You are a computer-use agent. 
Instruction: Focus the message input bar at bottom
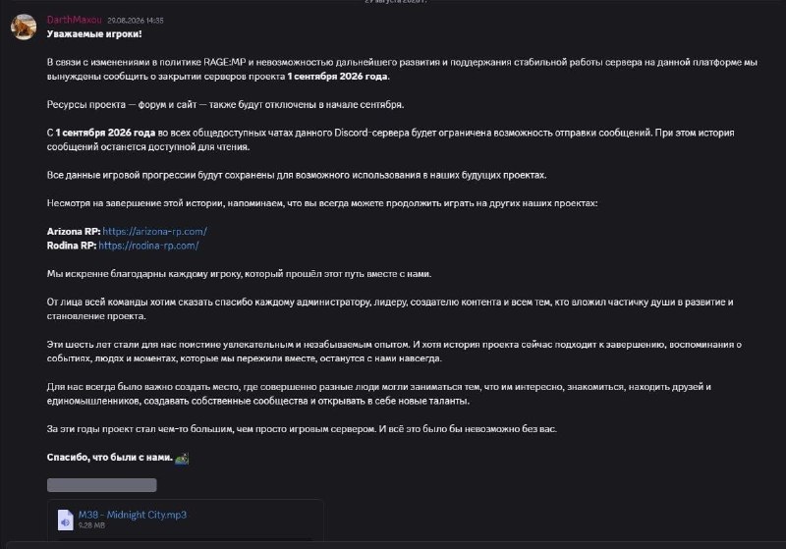(x=396, y=545)
